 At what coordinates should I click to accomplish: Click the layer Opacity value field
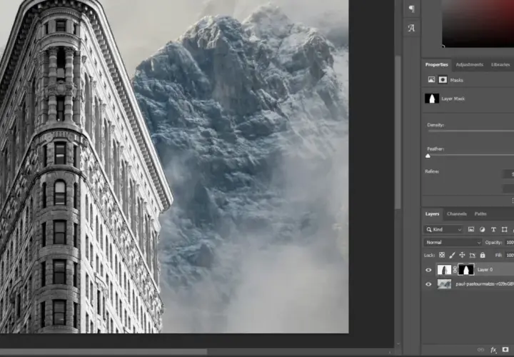coord(510,242)
